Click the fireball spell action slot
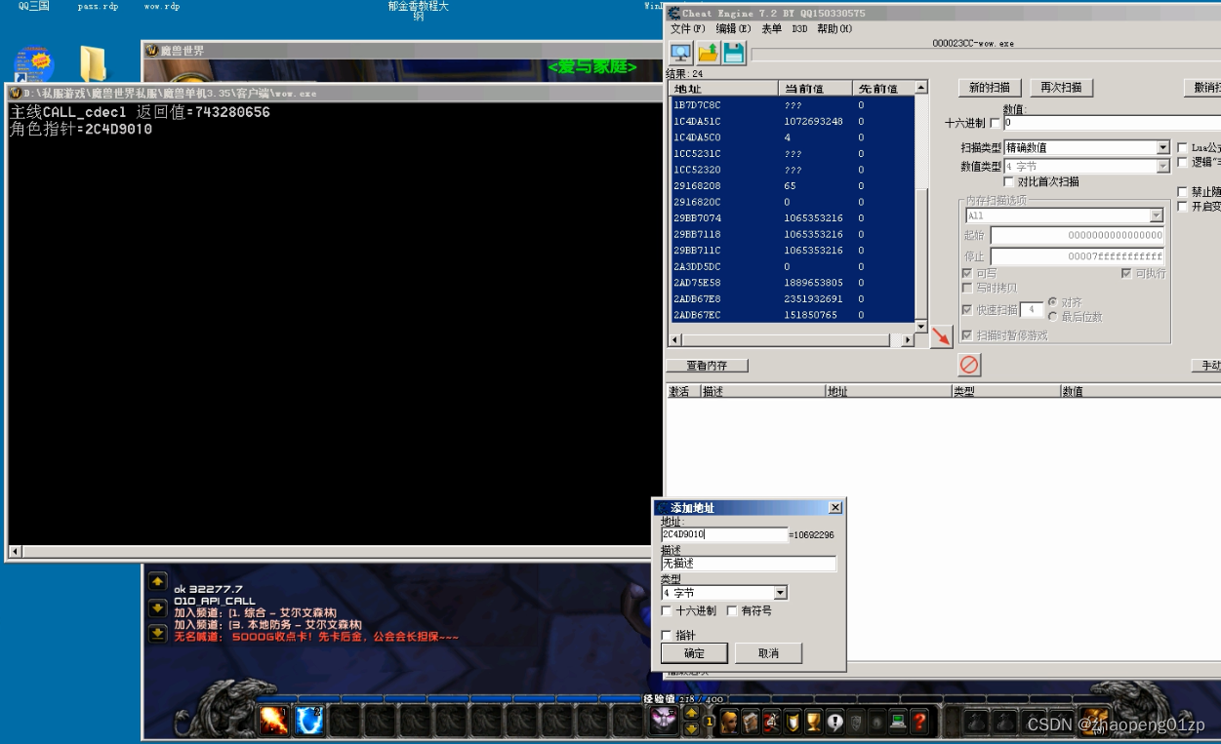 (274, 721)
